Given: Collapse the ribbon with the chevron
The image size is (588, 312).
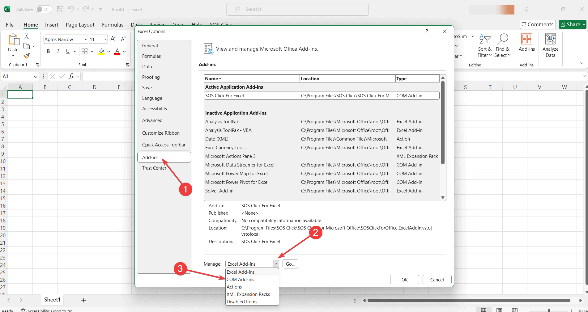Looking at the screenshot, I should tap(582, 63).
